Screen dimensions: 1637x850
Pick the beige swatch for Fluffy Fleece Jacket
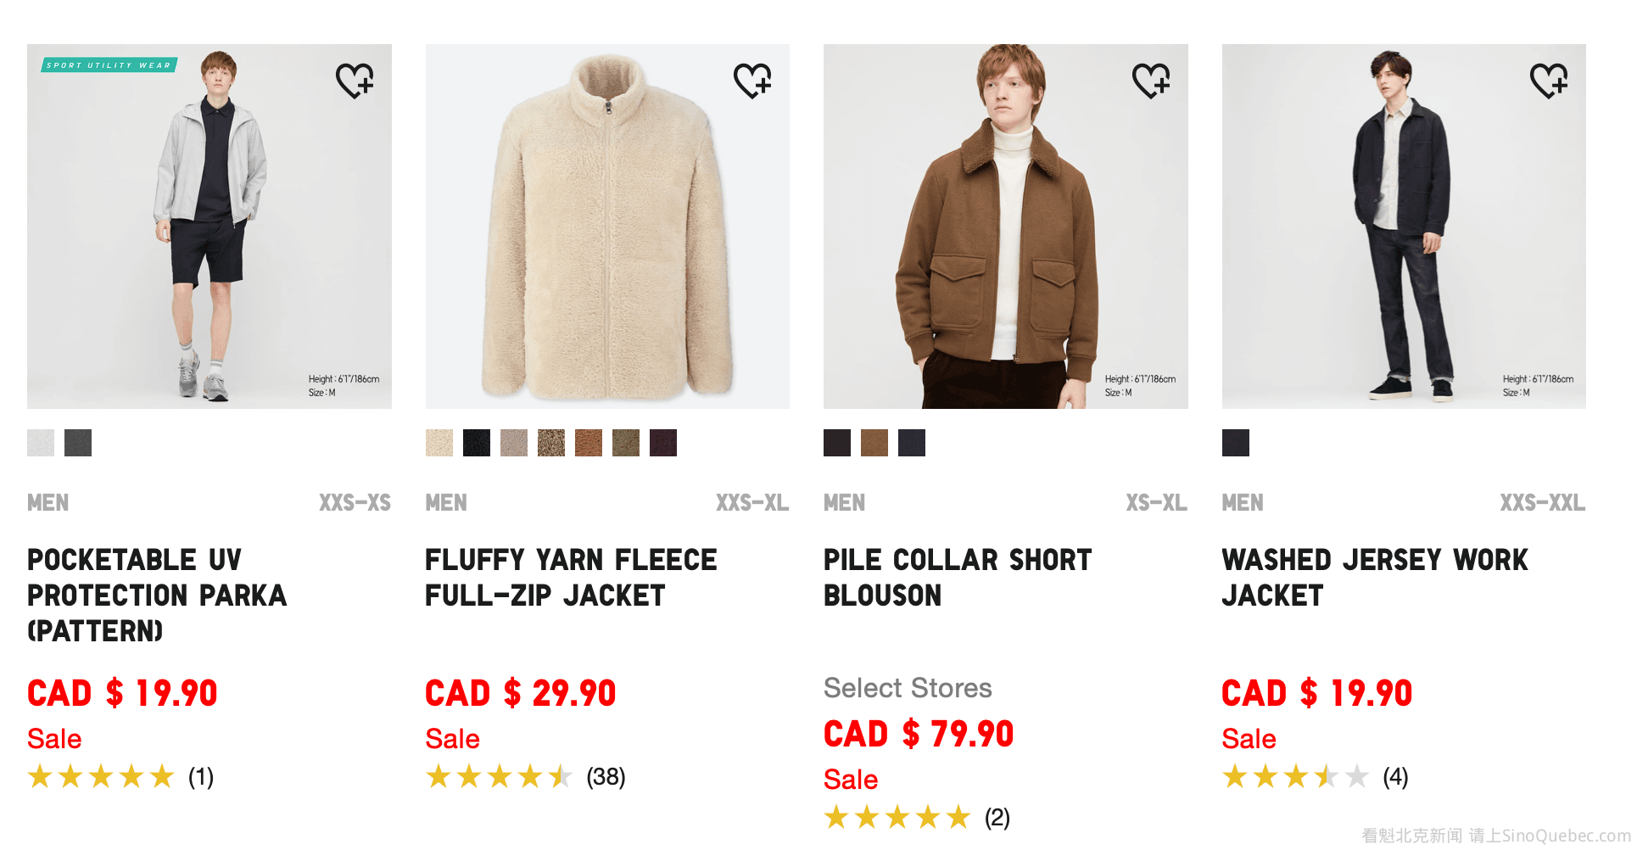[x=439, y=443]
